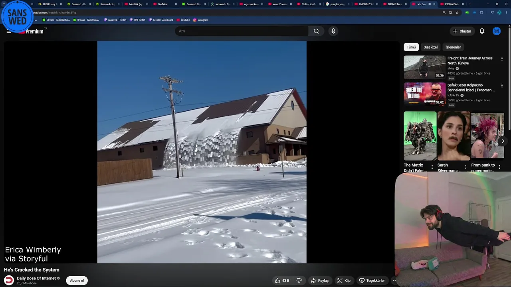Click the browser address bar URL
Image resolution: width=511 pixels, height=287 pixels.
click(54, 12)
